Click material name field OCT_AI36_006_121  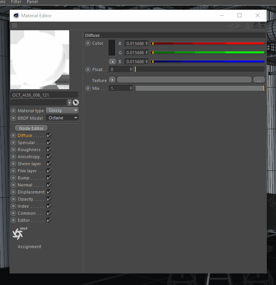point(44,95)
